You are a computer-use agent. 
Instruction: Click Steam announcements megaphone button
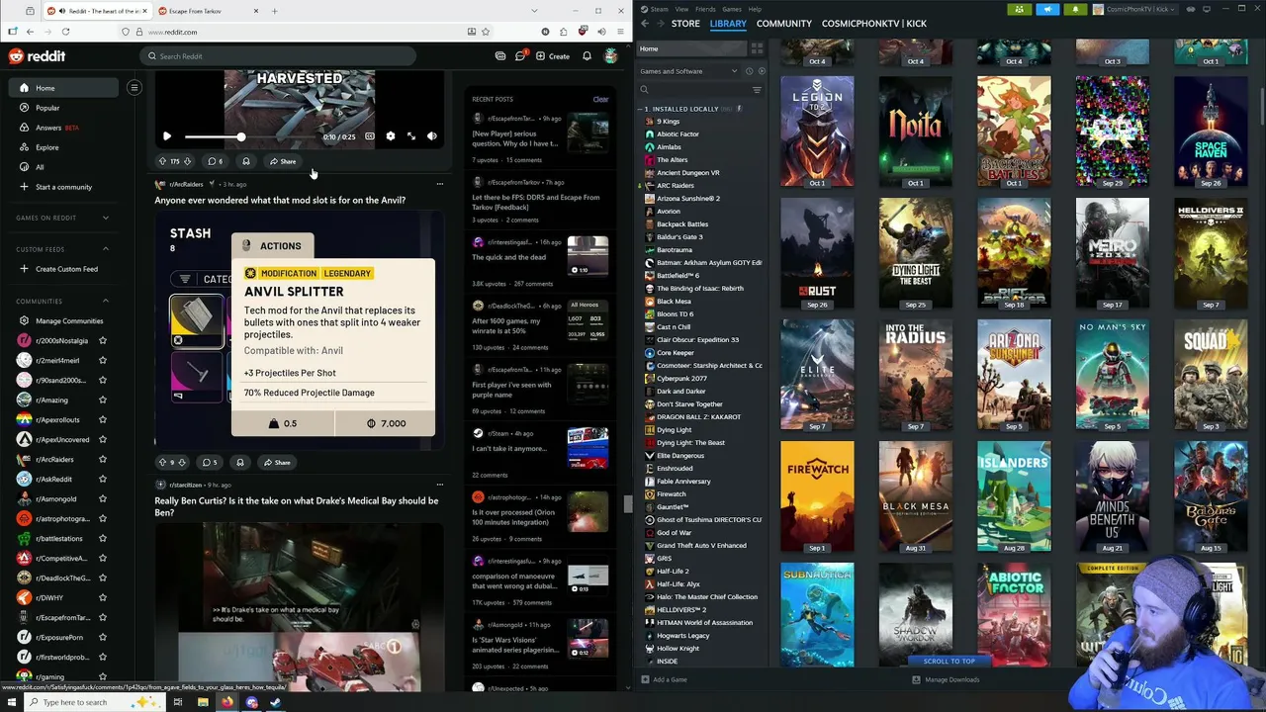(1047, 9)
